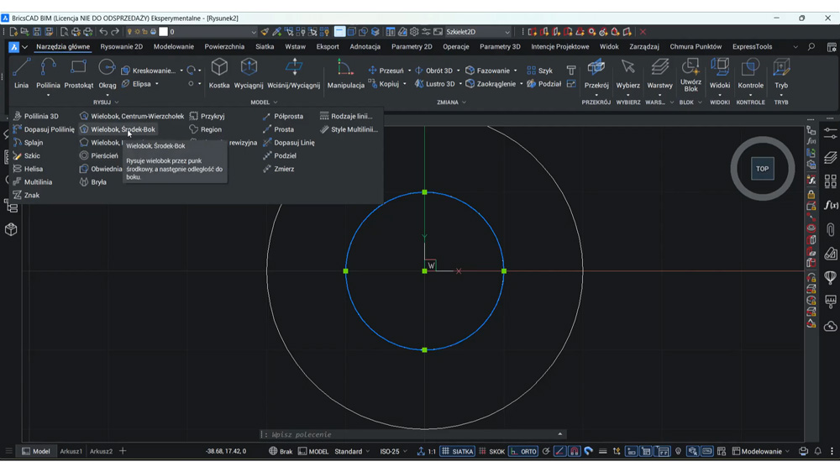Expand the Modelowanie workspace dropdown
Image resolution: width=840 pixels, height=472 pixels.
(761, 451)
